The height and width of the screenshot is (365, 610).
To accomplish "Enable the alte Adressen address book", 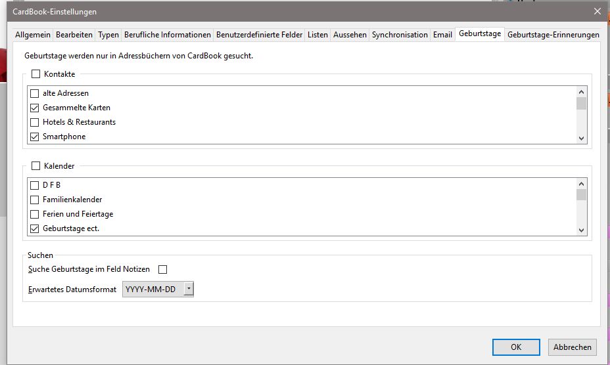I will 35,93.
